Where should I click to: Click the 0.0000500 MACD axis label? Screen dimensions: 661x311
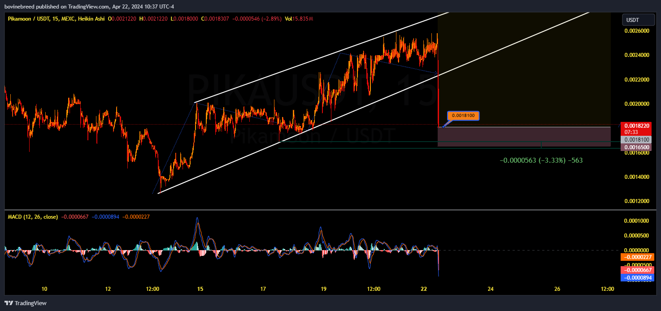click(x=637, y=235)
